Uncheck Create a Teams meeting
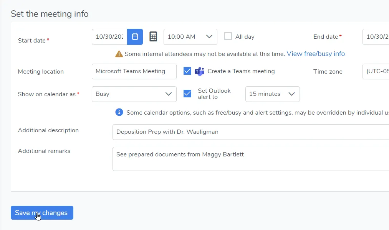This screenshot has width=389, height=230. [187, 71]
